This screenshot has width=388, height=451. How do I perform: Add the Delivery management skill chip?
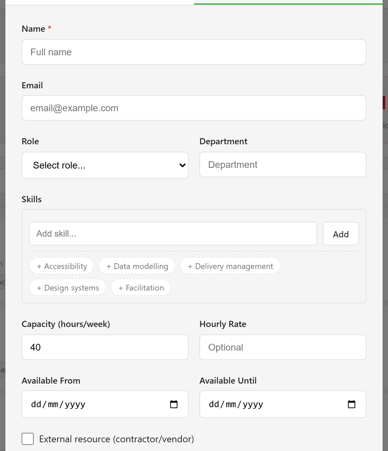coord(230,266)
